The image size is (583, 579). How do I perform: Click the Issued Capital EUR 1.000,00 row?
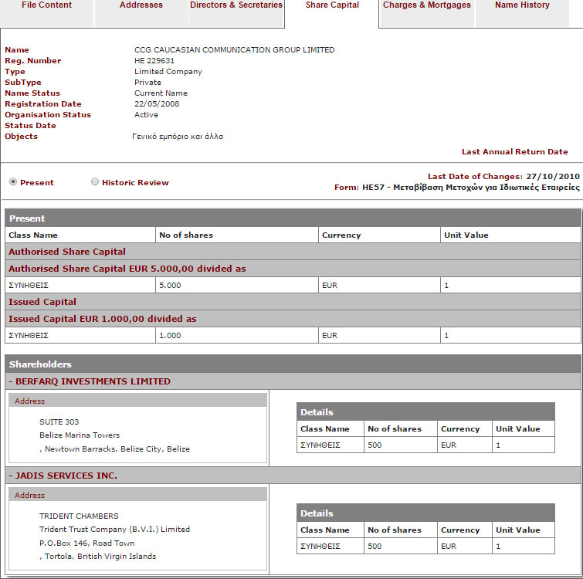point(293,319)
